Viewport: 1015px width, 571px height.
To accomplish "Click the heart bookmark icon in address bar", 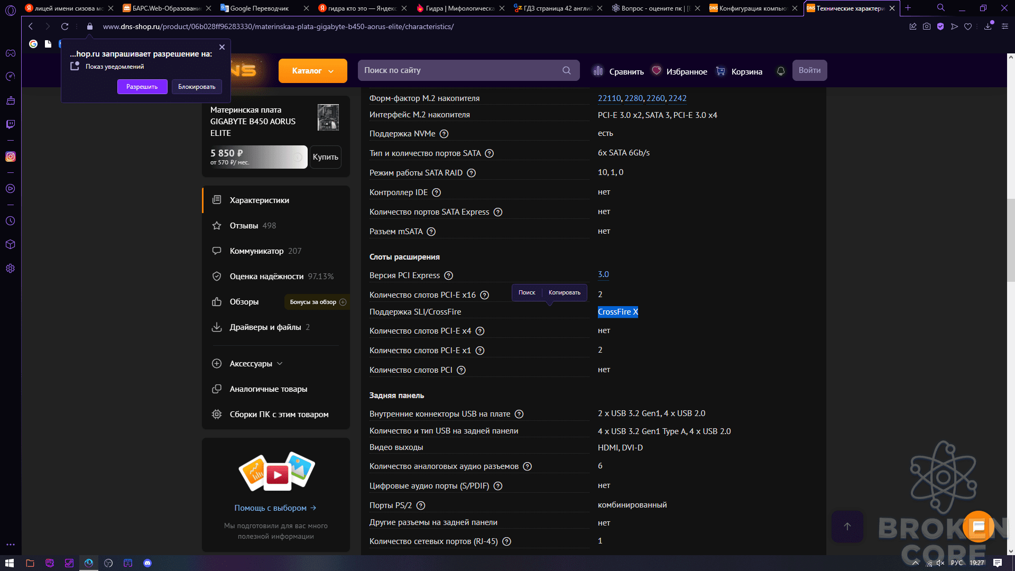I will point(968,26).
